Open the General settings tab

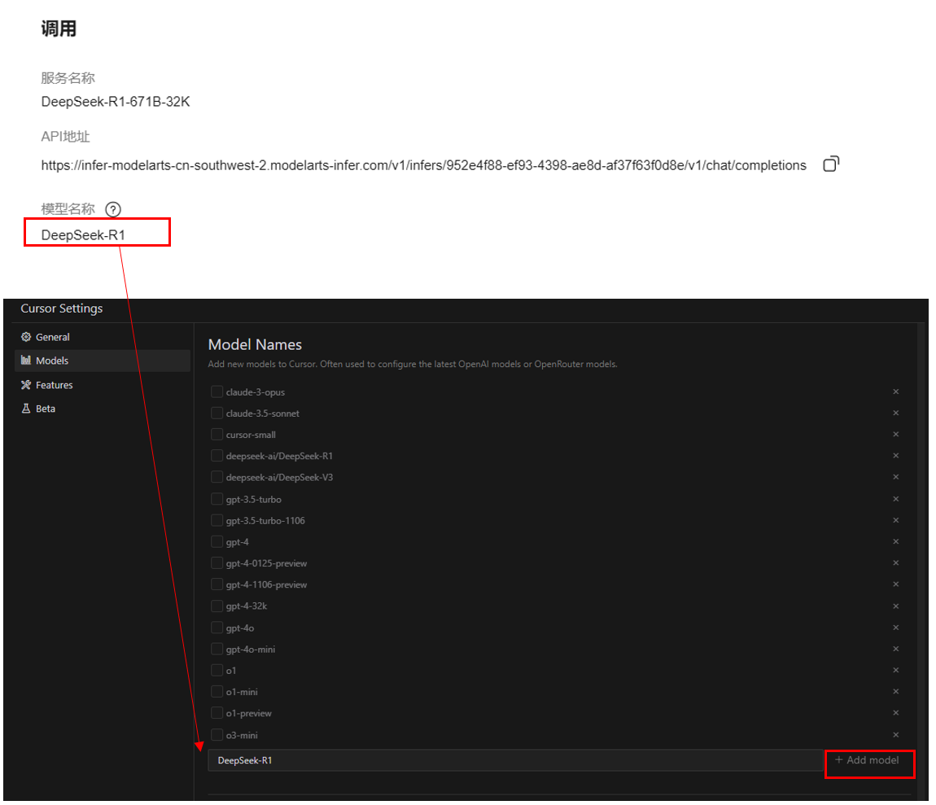click(x=102, y=337)
